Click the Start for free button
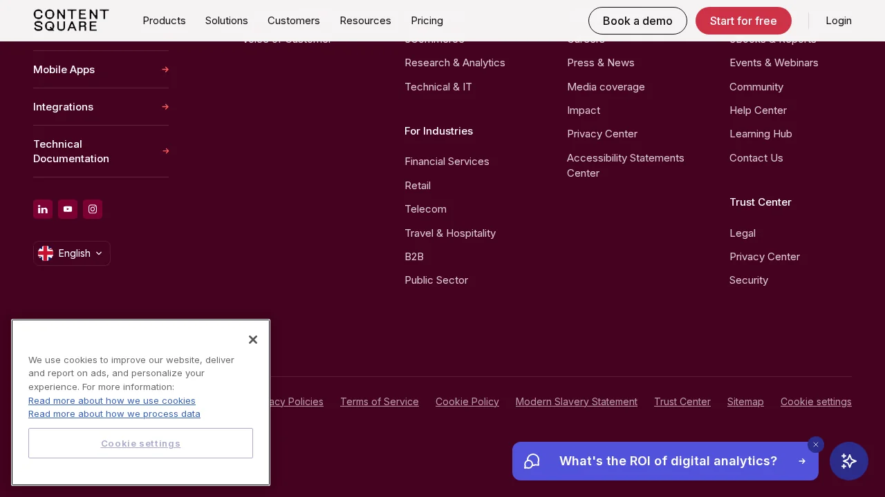This screenshot has width=885, height=497. tap(743, 21)
